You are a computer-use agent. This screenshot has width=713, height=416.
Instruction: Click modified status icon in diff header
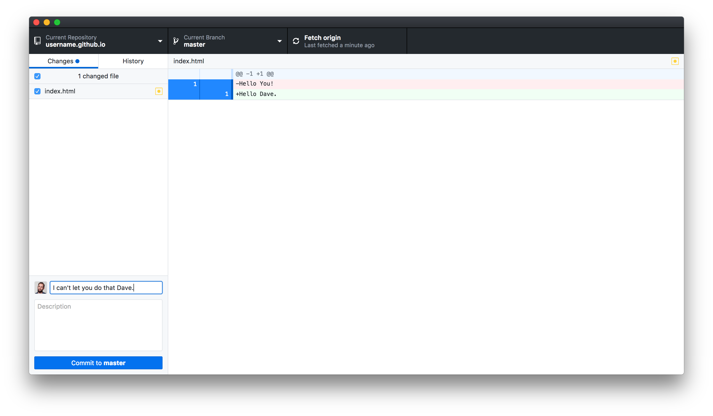[675, 61]
